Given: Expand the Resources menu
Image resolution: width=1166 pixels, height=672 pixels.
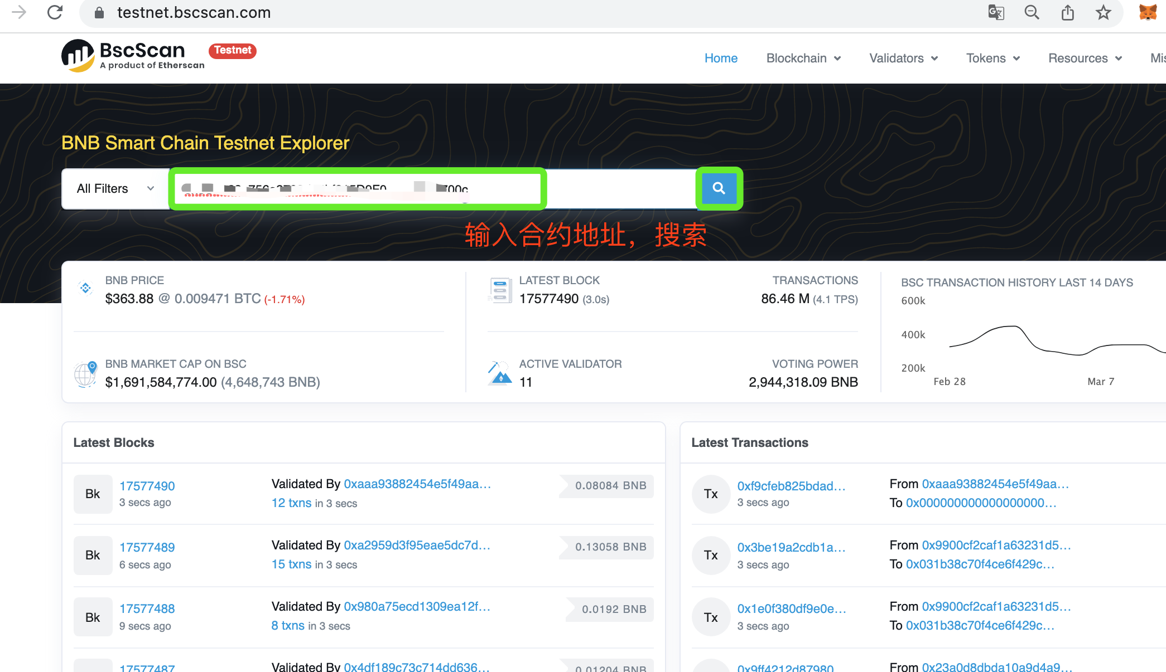Looking at the screenshot, I should (x=1085, y=58).
